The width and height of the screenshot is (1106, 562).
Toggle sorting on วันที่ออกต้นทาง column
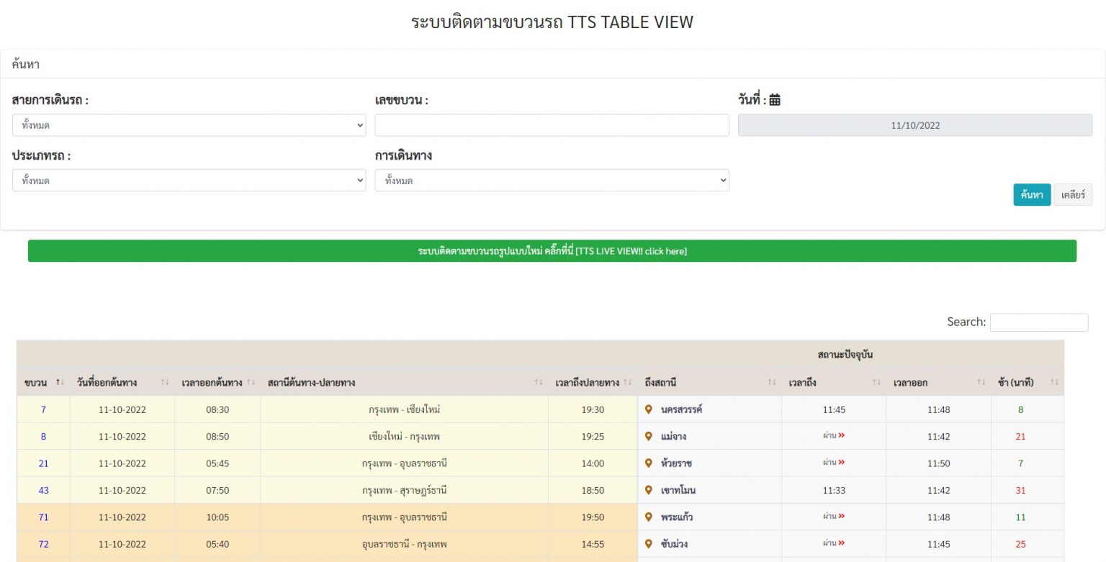165,382
